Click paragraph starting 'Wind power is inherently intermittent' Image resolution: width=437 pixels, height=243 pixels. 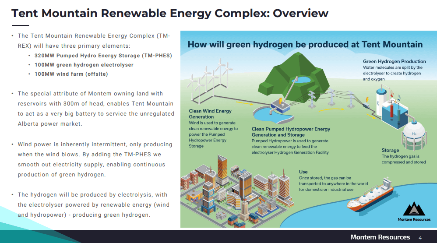[x=95, y=159]
